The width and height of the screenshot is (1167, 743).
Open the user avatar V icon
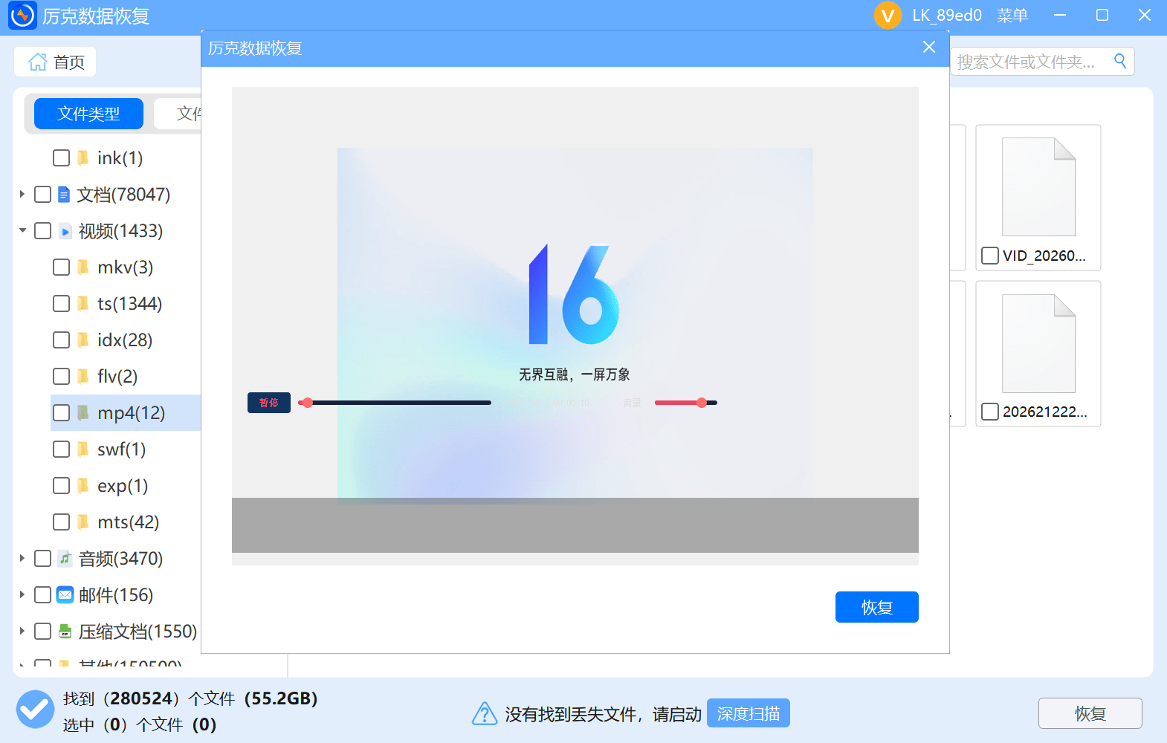888,16
